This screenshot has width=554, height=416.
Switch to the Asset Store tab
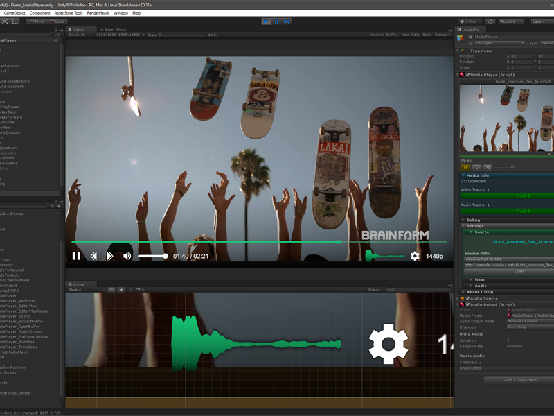coord(113,30)
